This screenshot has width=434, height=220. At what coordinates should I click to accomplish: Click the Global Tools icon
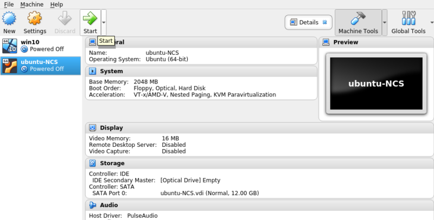tap(409, 18)
